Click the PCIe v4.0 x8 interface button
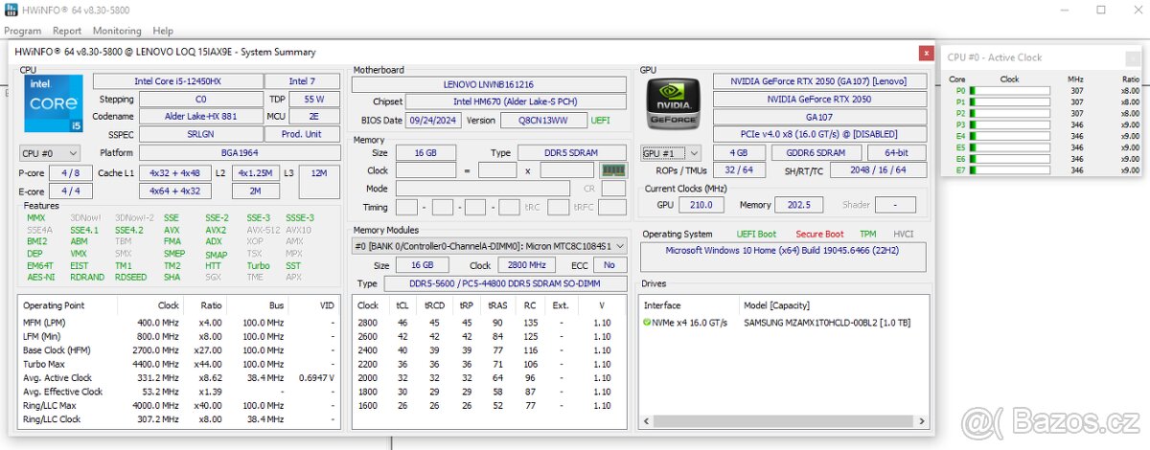Viewport: 1150px width, 450px height. (x=820, y=134)
